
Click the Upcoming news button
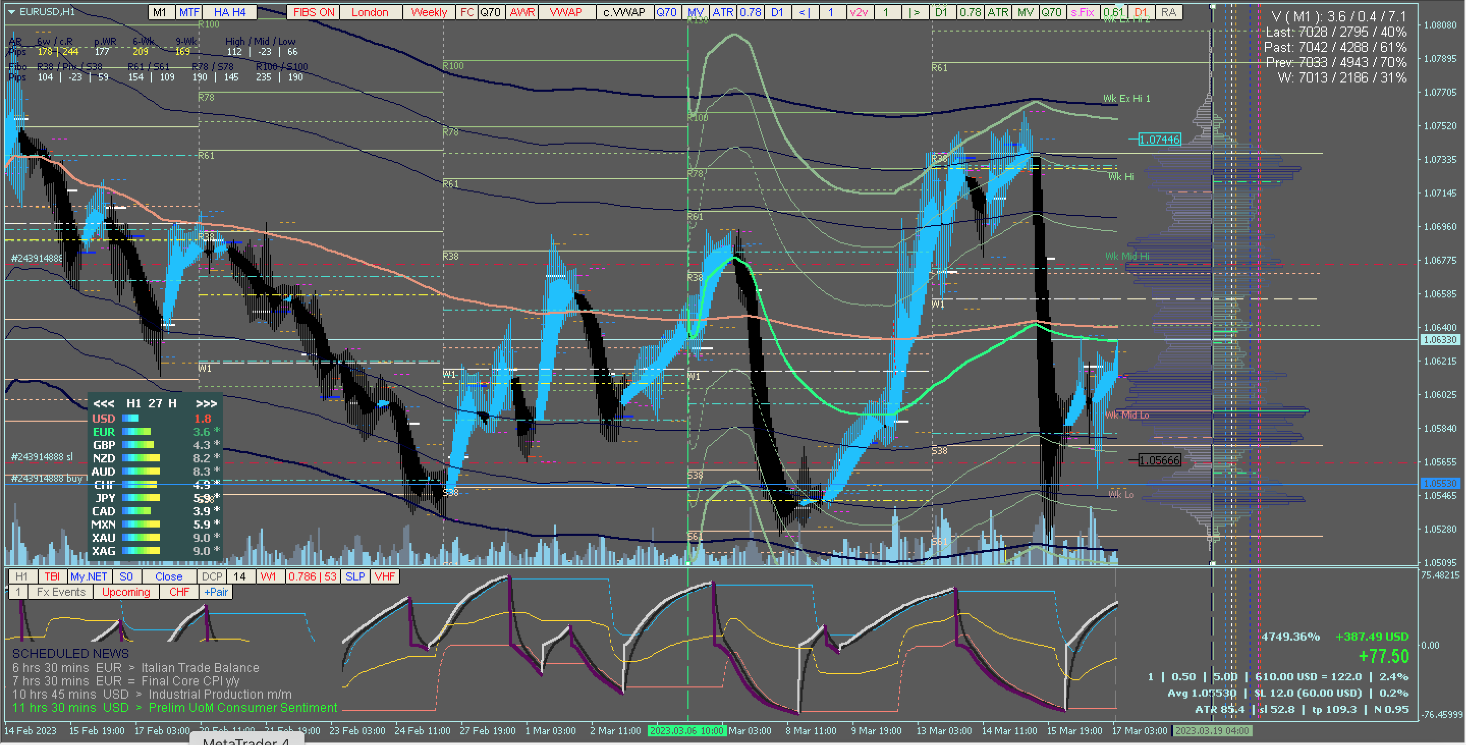tap(126, 592)
